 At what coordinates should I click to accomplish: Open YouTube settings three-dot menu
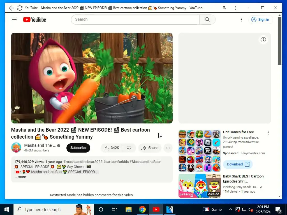(x=241, y=20)
